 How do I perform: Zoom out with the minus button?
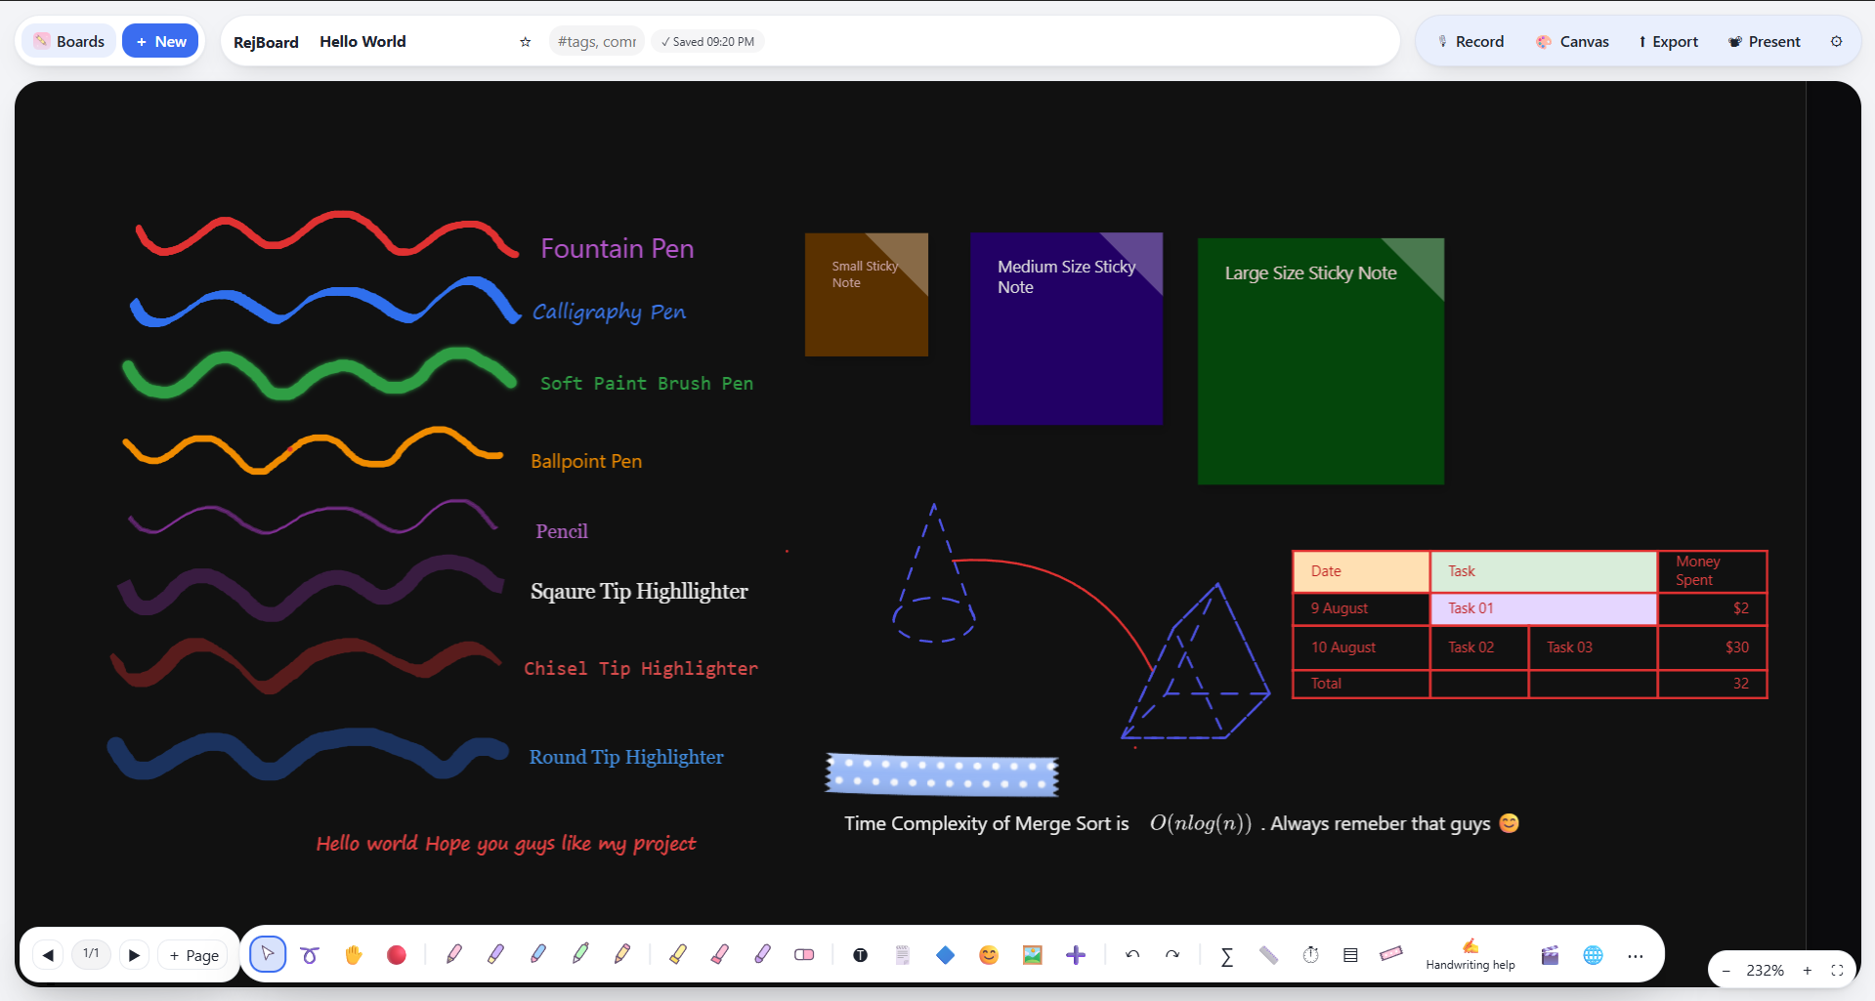pos(1726,970)
